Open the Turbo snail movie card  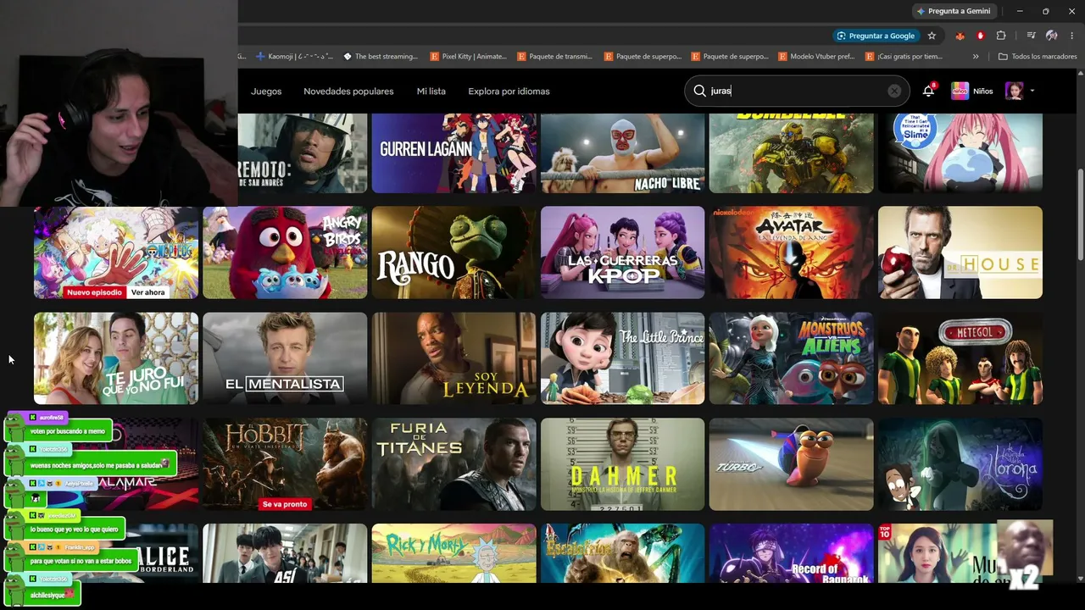pos(791,464)
